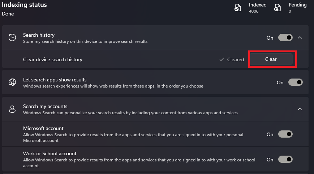Click the Clear device search history label
The height and width of the screenshot is (174, 314).
(x=53, y=60)
